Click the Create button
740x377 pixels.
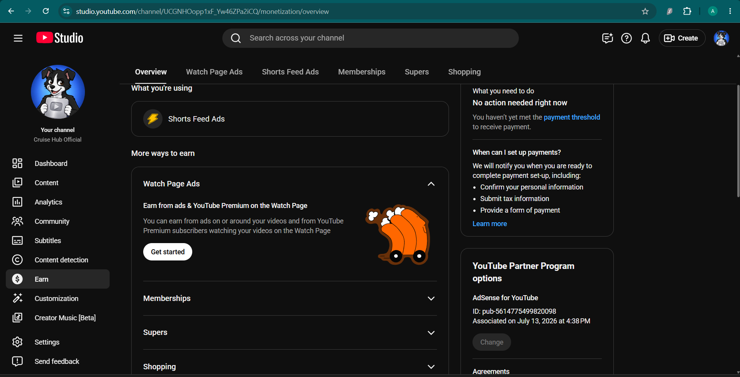tap(682, 38)
